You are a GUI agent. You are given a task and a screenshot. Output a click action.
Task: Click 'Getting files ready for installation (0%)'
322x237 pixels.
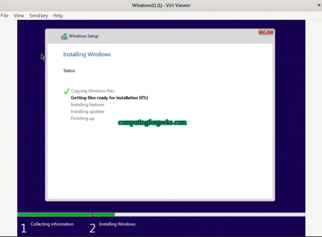109,98
